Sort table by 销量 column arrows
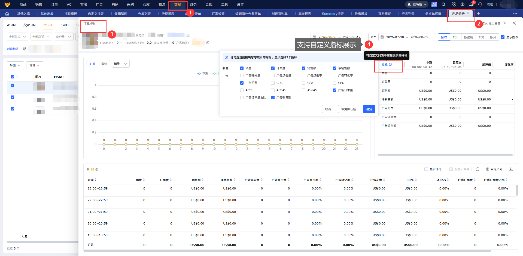 pyautogui.click(x=144, y=180)
